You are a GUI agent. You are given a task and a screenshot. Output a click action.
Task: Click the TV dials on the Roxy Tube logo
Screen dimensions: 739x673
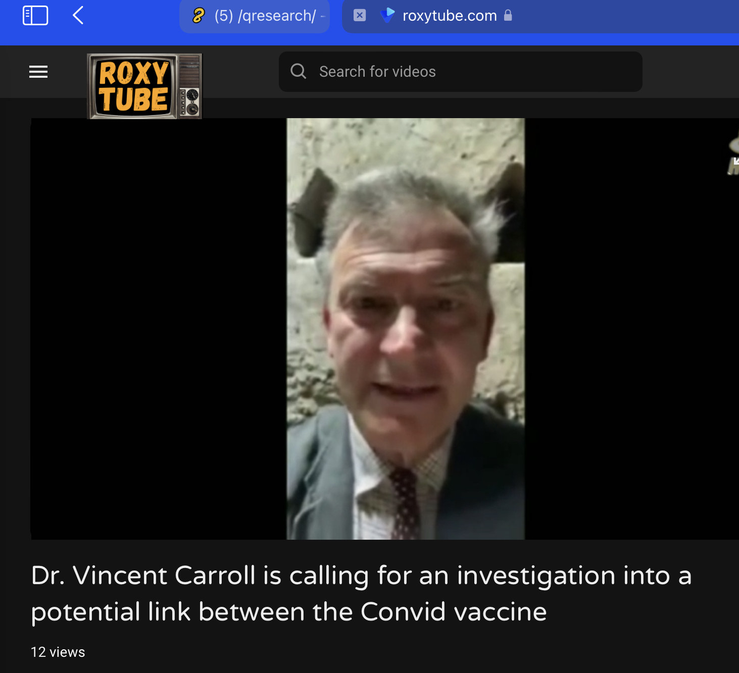[190, 101]
